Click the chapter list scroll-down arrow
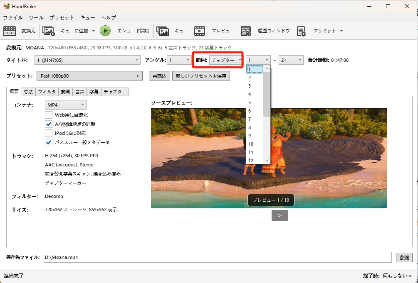Screen dimensions: 418x283 pos(267,161)
